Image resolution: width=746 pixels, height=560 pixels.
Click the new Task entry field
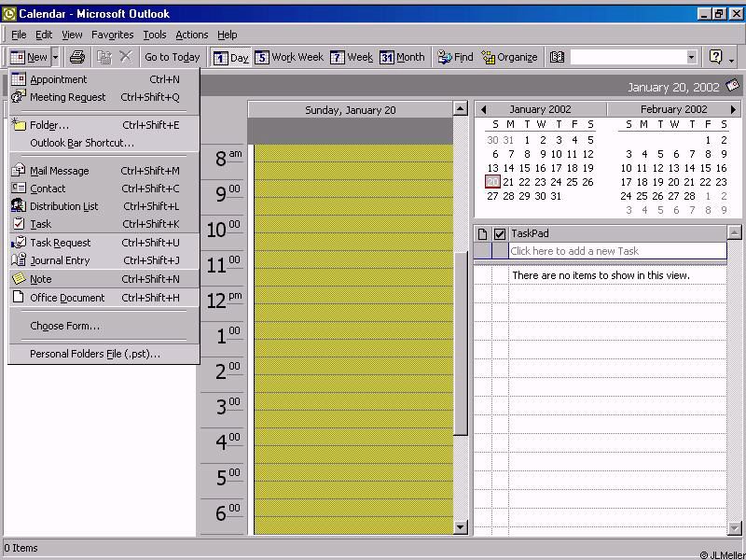coord(615,251)
